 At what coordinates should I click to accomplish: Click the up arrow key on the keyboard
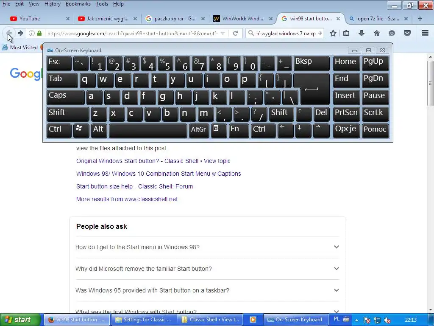pos(303,114)
